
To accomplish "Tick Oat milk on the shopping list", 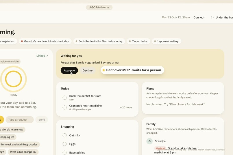I will coord(64,135).
